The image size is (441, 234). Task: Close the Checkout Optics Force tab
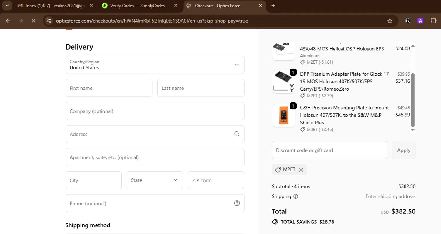[x=260, y=6]
